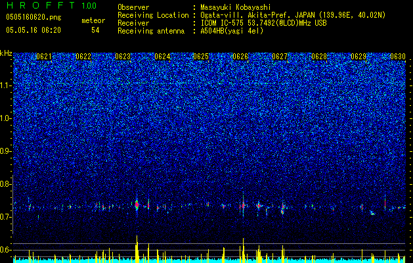This screenshot has width=413, height=263.
Task: Click the 0622 time marker
Action: coord(83,57)
